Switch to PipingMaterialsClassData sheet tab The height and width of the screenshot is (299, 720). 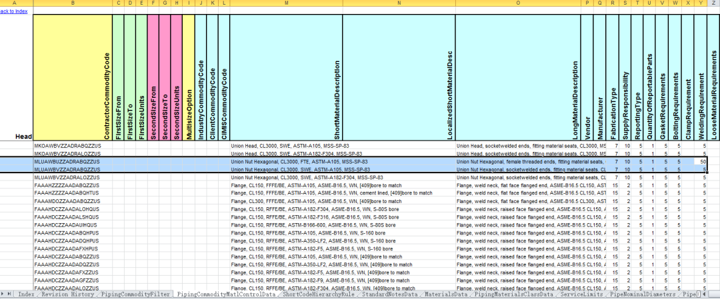click(514, 294)
